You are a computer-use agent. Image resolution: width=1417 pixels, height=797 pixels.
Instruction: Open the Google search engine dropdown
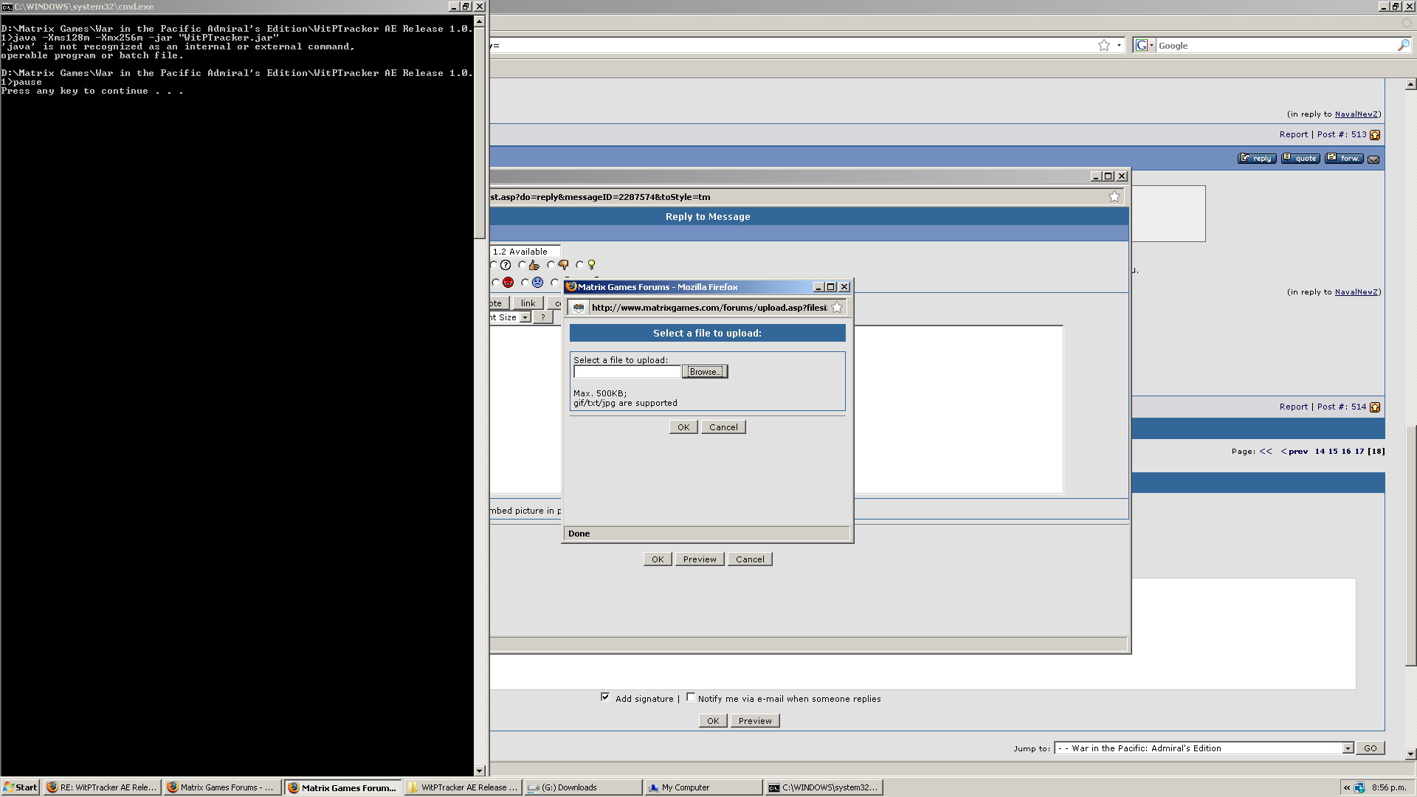click(x=1145, y=46)
